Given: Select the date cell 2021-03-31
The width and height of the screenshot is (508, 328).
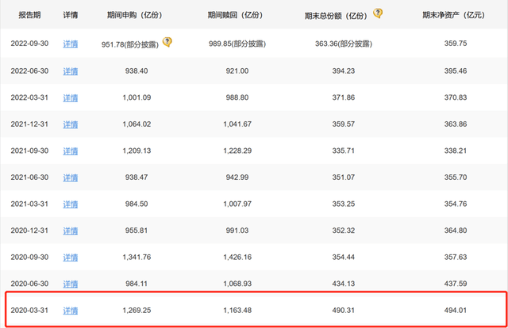Looking at the screenshot, I should (29, 204).
